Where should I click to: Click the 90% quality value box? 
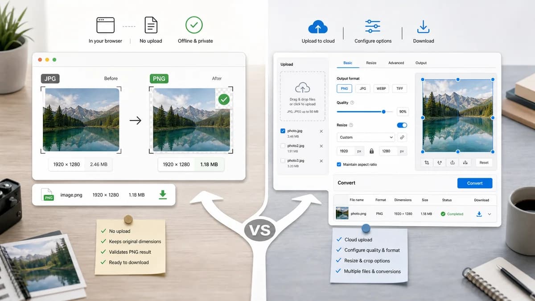point(403,112)
